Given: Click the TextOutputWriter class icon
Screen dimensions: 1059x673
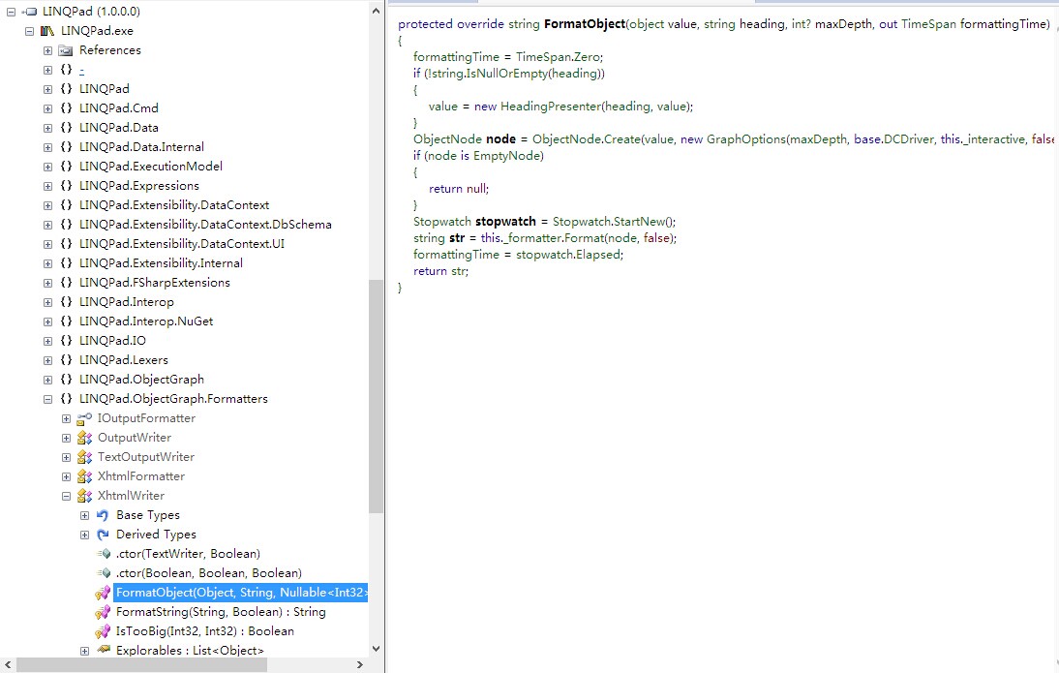Looking at the screenshot, I should pyautogui.click(x=84, y=457).
